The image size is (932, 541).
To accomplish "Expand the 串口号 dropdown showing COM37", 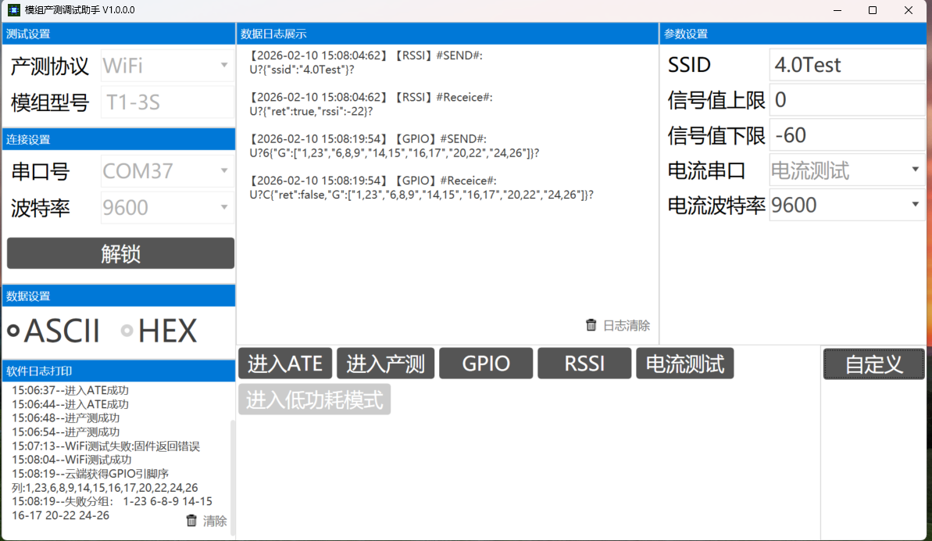I will click(x=166, y=170).
